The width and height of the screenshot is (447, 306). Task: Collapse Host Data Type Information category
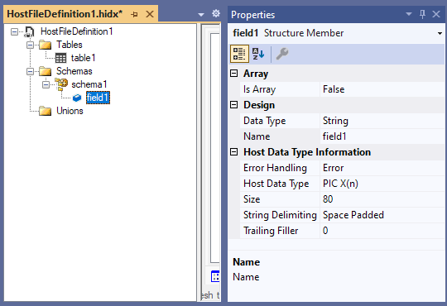pyautogui.click(x=233, y=152)
